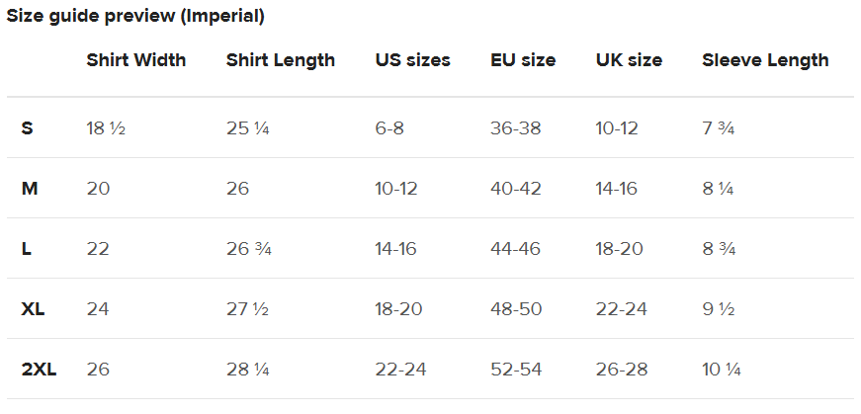
Task: Select the 10-12 US sizes cell
Action: tap(396, 189)
